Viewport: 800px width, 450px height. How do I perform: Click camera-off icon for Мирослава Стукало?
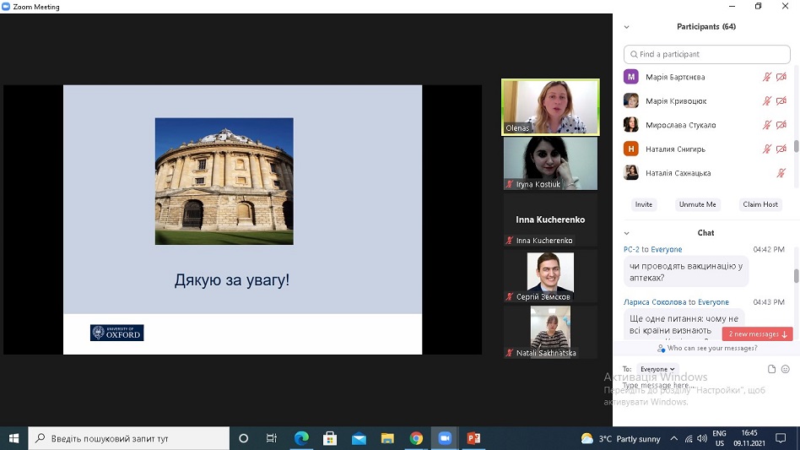781,125
